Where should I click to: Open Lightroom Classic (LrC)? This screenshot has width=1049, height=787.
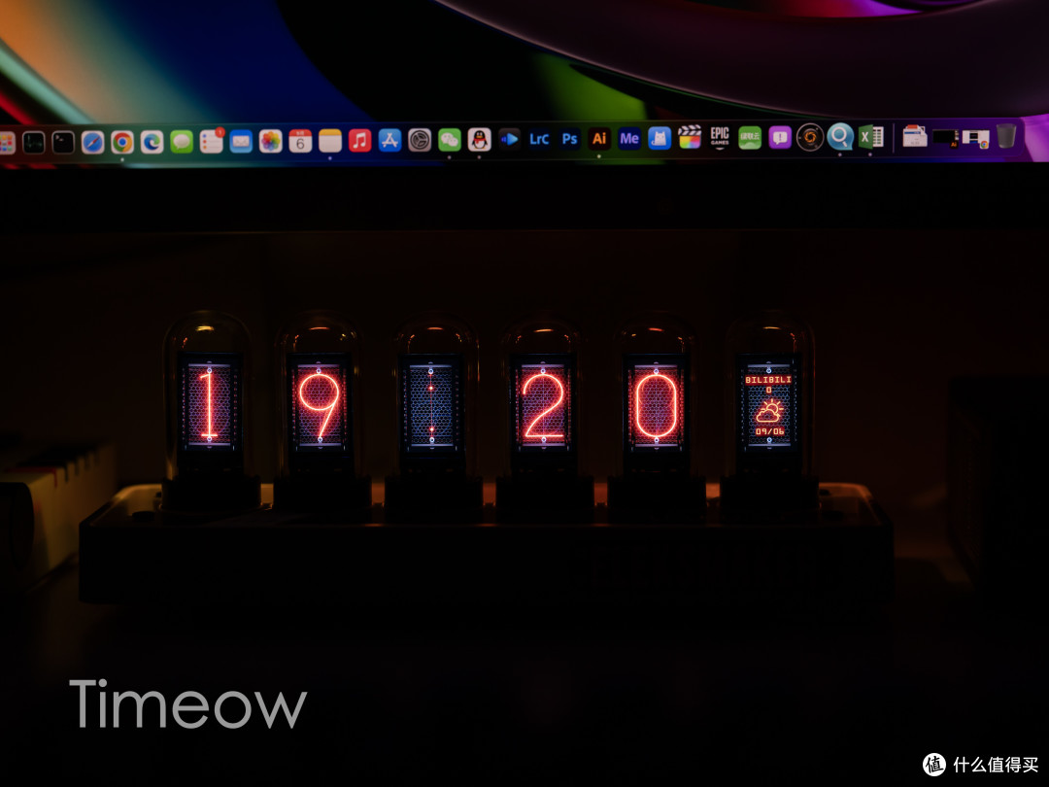(x=539, y=139)
